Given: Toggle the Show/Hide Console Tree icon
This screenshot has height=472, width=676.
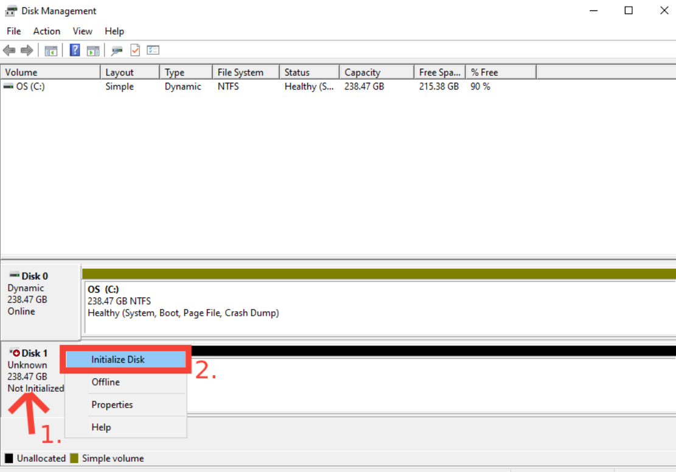Looking at the screenshot, I should (x=51, y=50).
